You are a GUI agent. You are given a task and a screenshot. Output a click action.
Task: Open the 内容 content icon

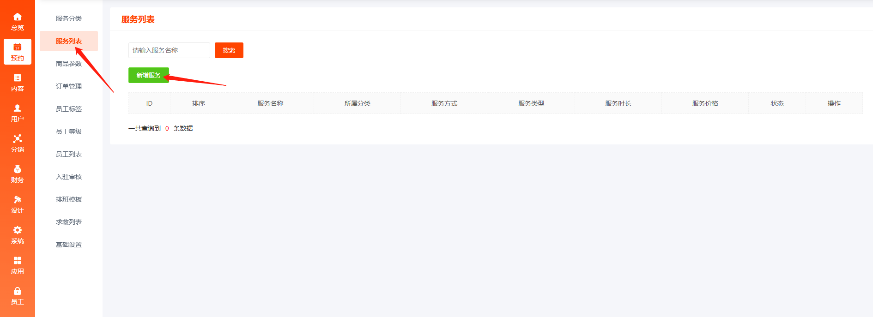(x=17, y=78)
